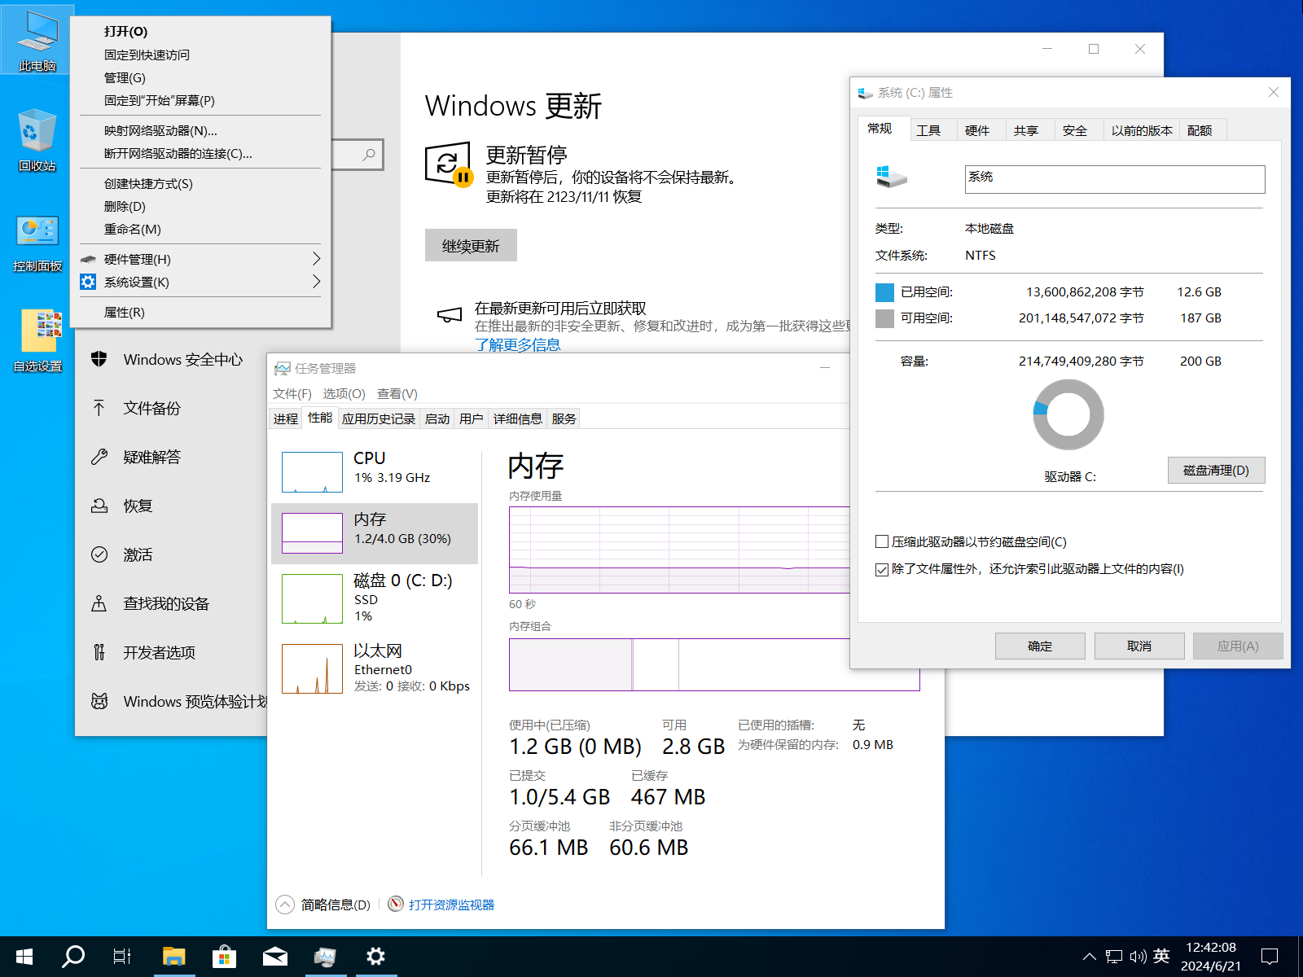Screen dimensions: 1303x977
Task: Click the drive C: usage donut chart
Action: point(1068,414)
